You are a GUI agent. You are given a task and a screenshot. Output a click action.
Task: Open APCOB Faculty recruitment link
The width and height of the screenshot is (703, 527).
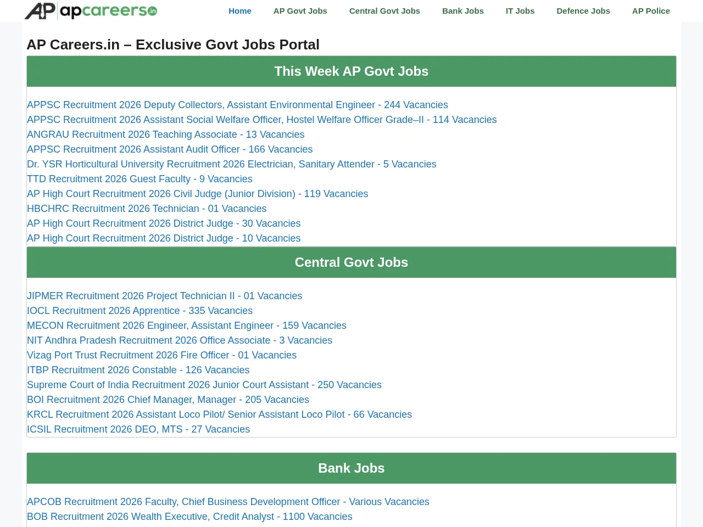(228, 502)
